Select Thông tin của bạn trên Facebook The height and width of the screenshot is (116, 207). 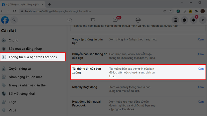point(33,57)
